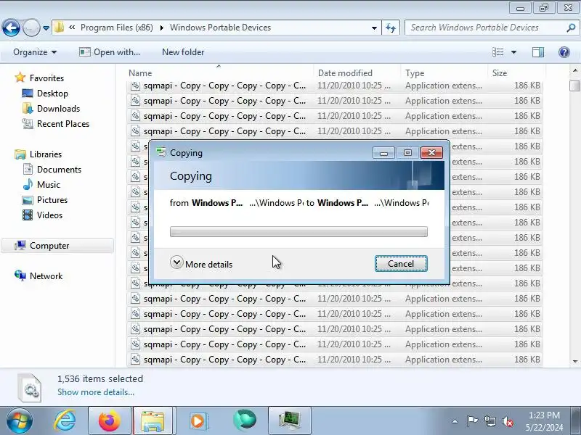Launch Firefox from the taskbar
Image resolution: width=581 pixels, height=435 pixels.
(110, 420)
